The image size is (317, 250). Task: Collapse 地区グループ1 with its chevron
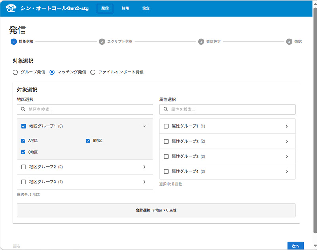[145, 126]
